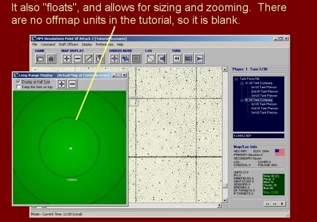Click the open game icon in GAME group
The image size is (317, 222).
coord(40,59)
